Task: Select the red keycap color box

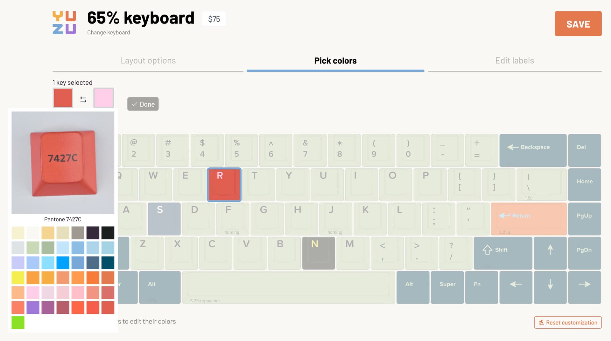Action: click(63, 98)
